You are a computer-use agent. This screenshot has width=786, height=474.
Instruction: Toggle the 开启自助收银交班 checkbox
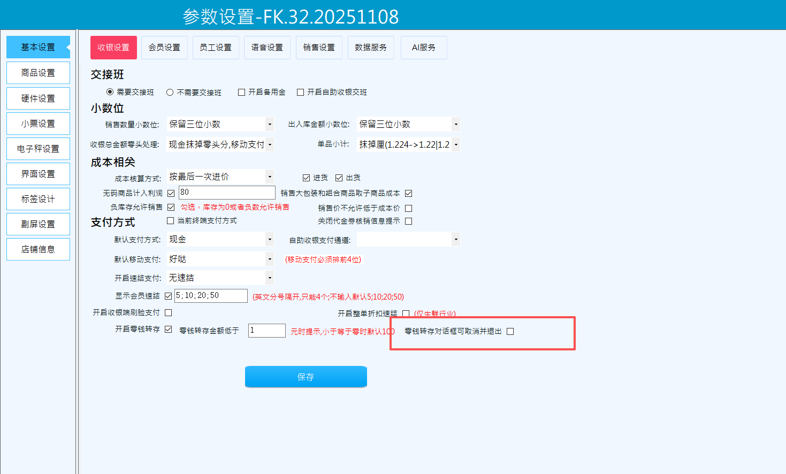301,93
